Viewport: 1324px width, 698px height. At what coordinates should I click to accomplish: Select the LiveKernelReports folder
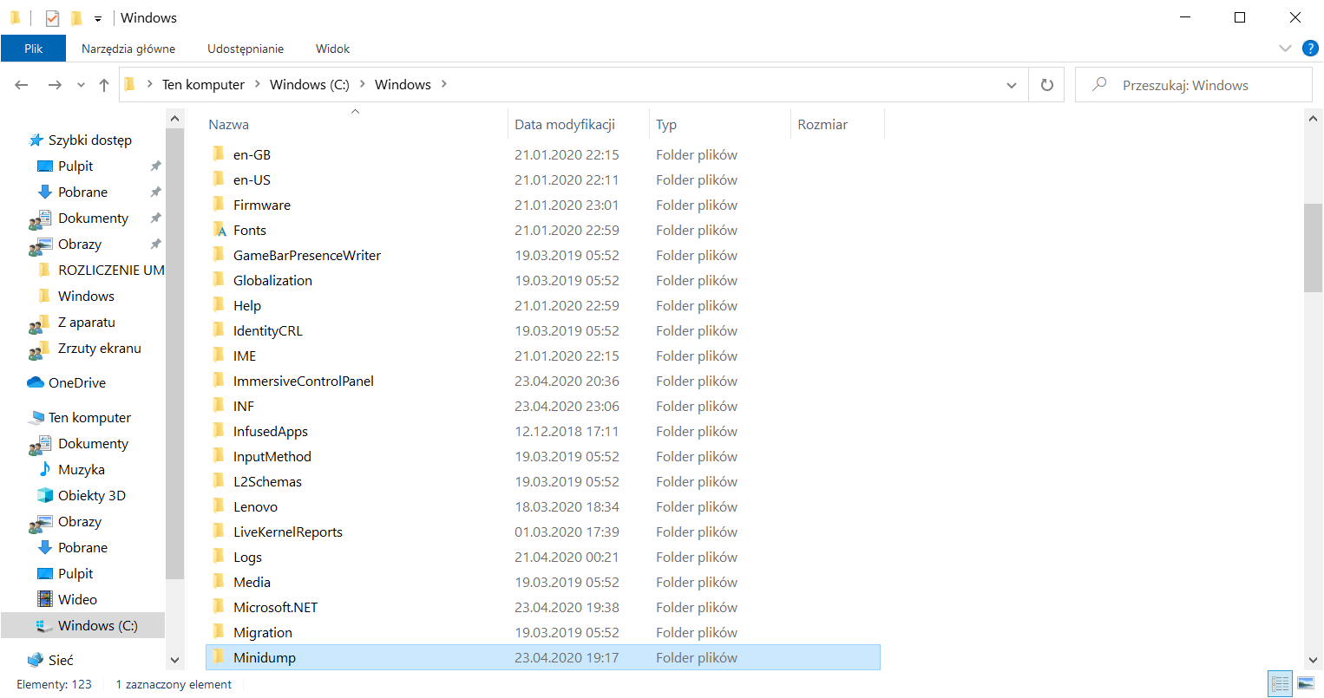point(542,532)
